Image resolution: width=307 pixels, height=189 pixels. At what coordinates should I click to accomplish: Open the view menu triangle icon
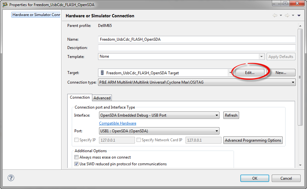[x=299, y=16]
